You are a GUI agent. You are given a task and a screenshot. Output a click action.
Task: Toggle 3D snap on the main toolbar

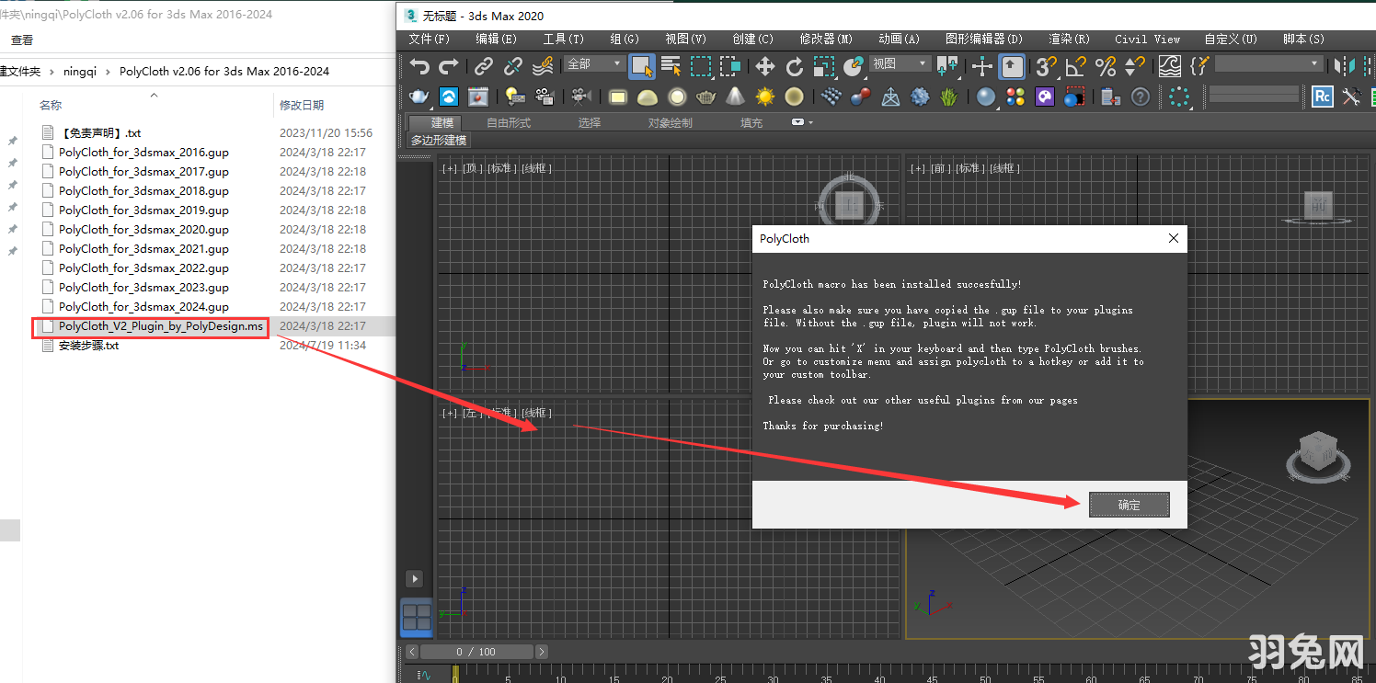(x=1047, y=66)
